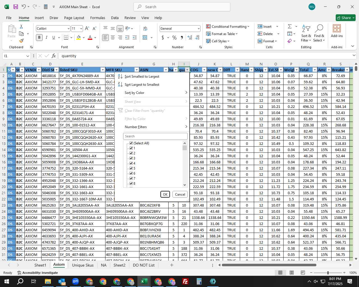Click the Percent Style icon
Screen dimensions: 359x287
(174, 38)
